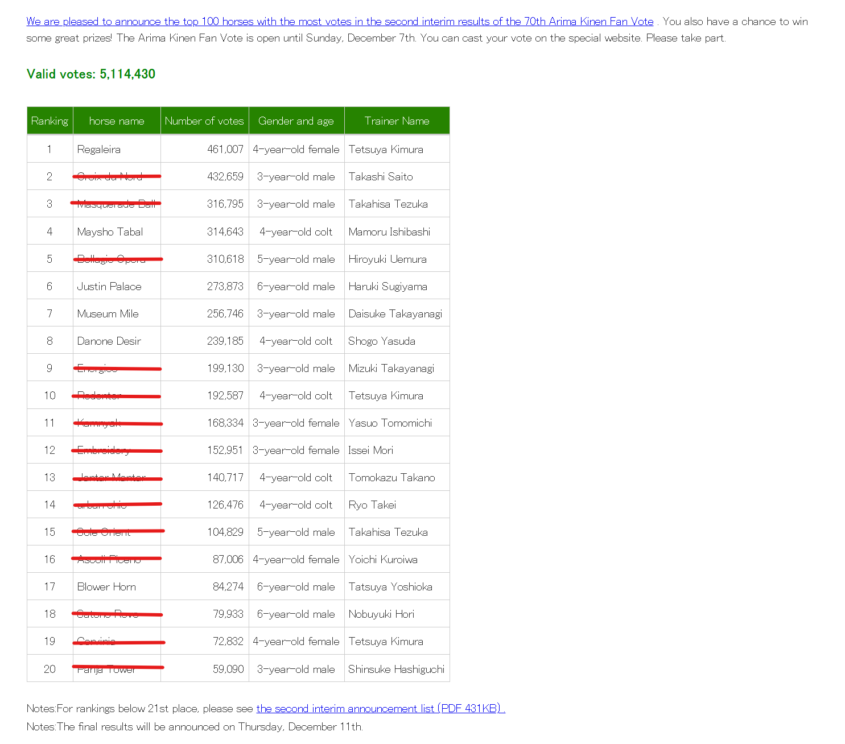Click the vote count 199,130
The image size is (845, 744).
coord(225,368)
